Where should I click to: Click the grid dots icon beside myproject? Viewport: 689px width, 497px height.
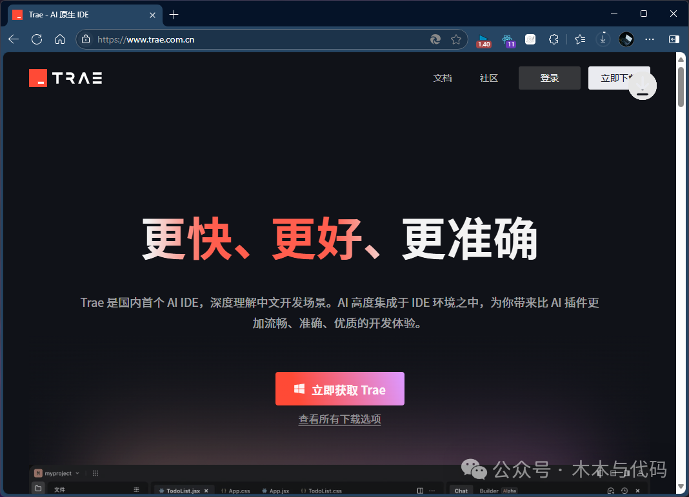click(x=95, y=473)
